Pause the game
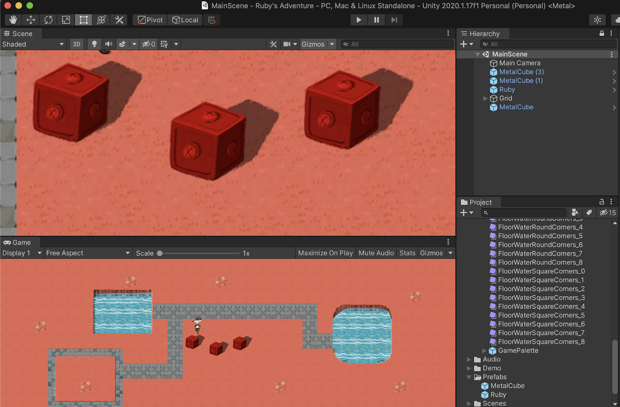The width and height of the screenshot is (620, 407). (x=376, y=20)
